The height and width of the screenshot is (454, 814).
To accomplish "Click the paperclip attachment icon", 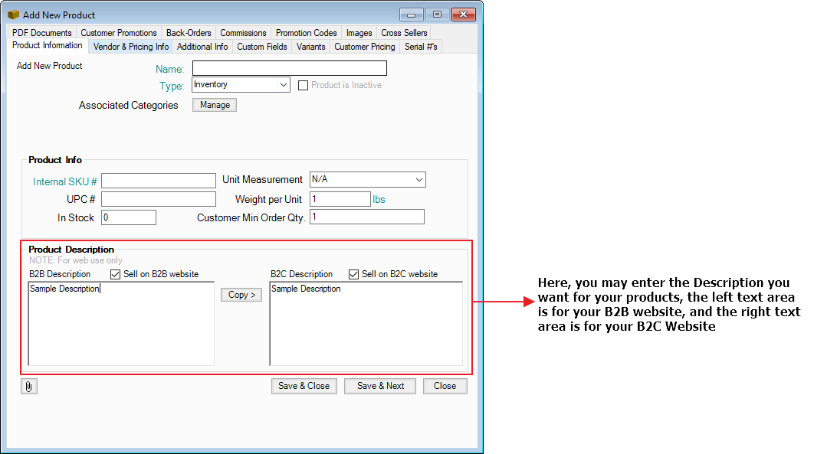I will coord(28,387).
